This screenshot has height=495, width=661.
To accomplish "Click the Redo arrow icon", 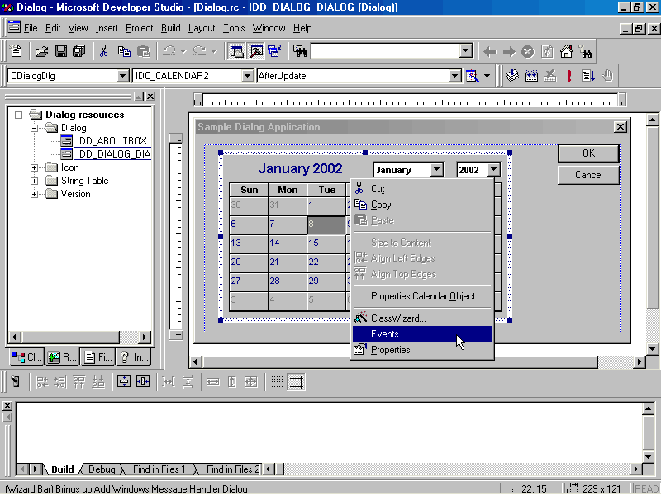I will pos(200,51).
